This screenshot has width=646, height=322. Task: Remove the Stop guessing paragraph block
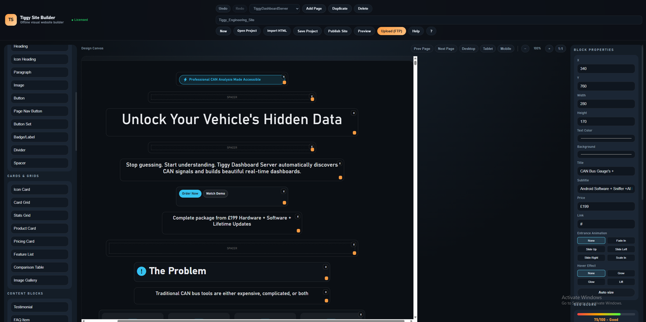click(x=340, y=163)
